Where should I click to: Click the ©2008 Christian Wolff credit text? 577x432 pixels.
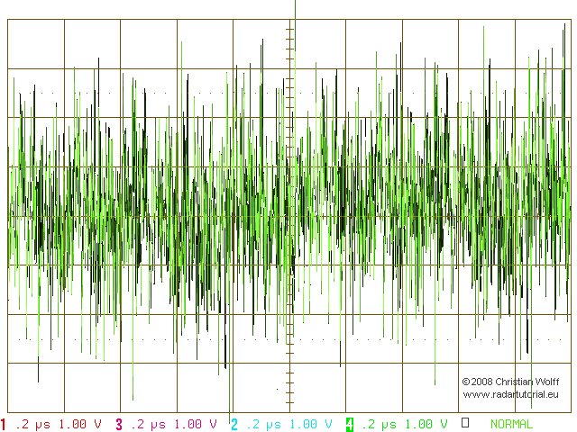click(511, 382)
